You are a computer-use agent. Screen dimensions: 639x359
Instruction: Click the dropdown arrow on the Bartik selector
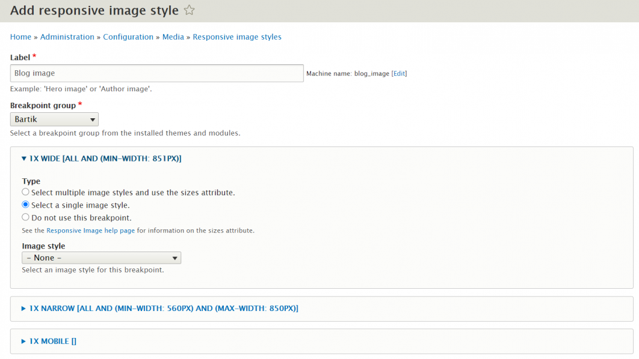pyautogui.click(x=91, y=119)
